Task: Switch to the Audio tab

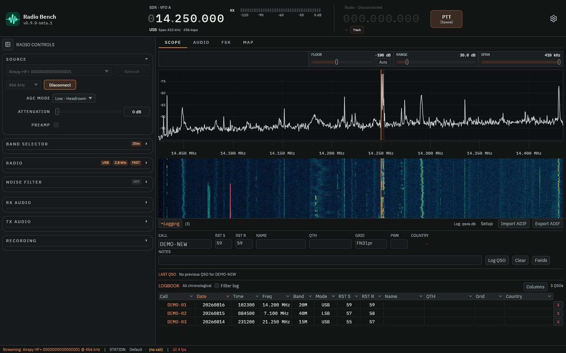Action: [201, 42]
